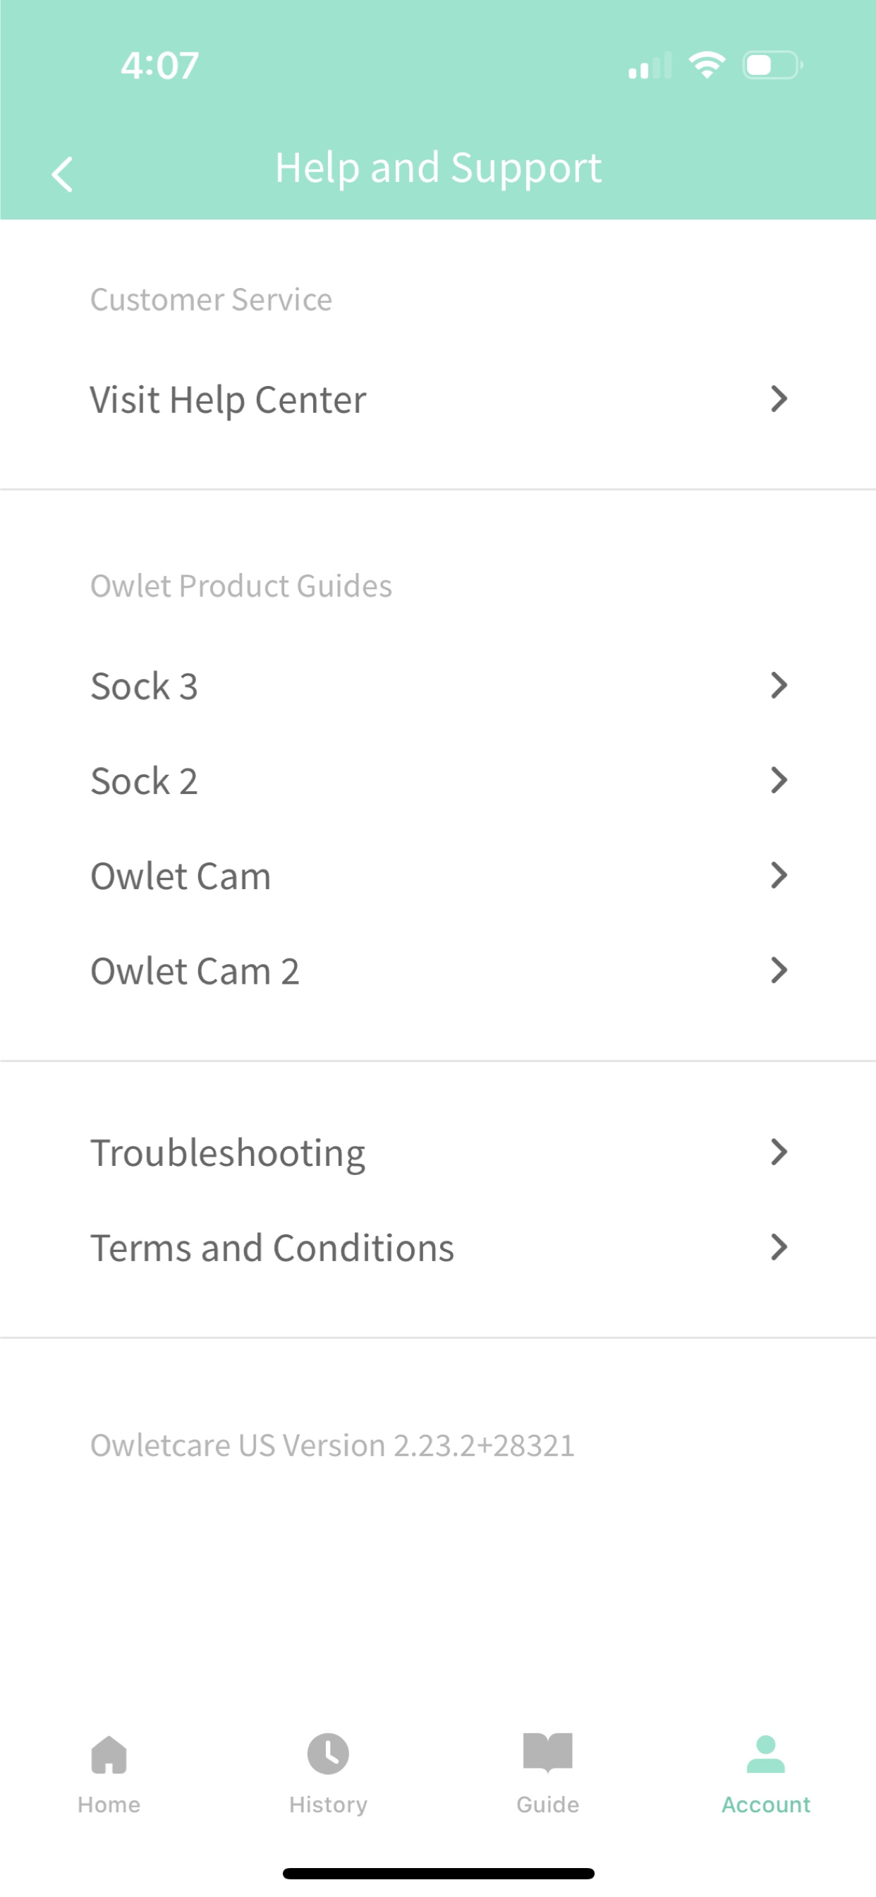Screen dimensions: 876x1897
Task: Expand the Sock 3 chevron arrow
Action: tap(779, 685)
